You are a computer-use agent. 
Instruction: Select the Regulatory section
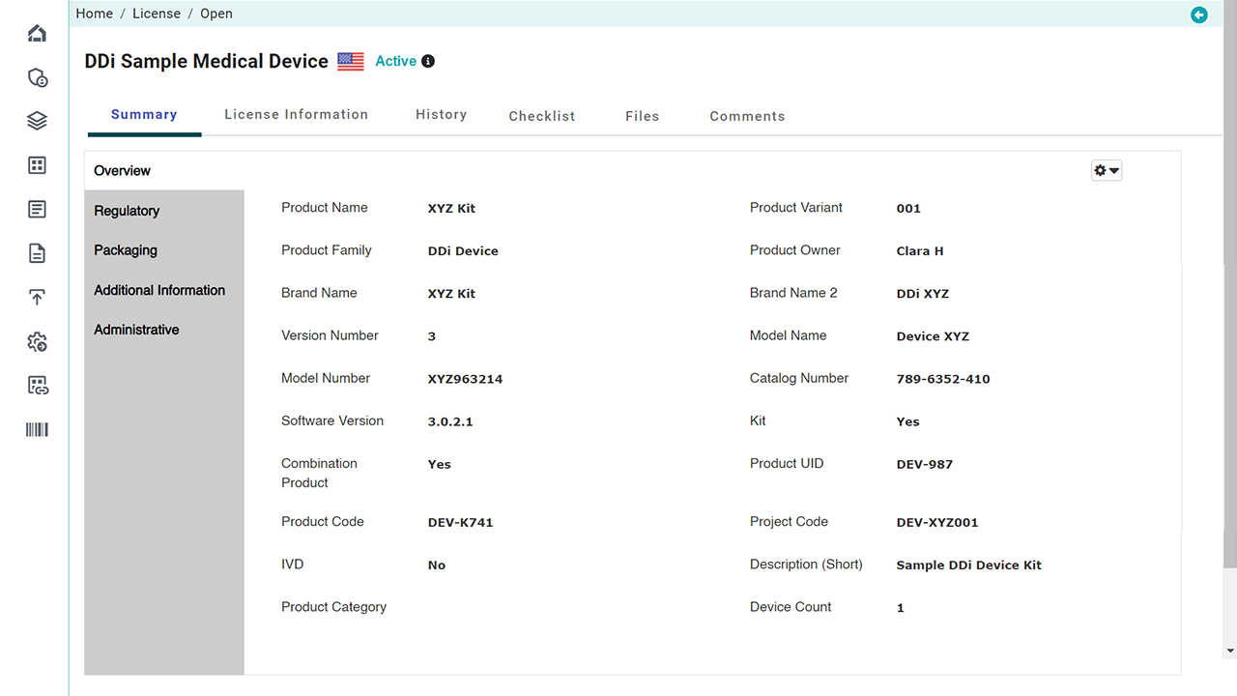pos(127,211)
